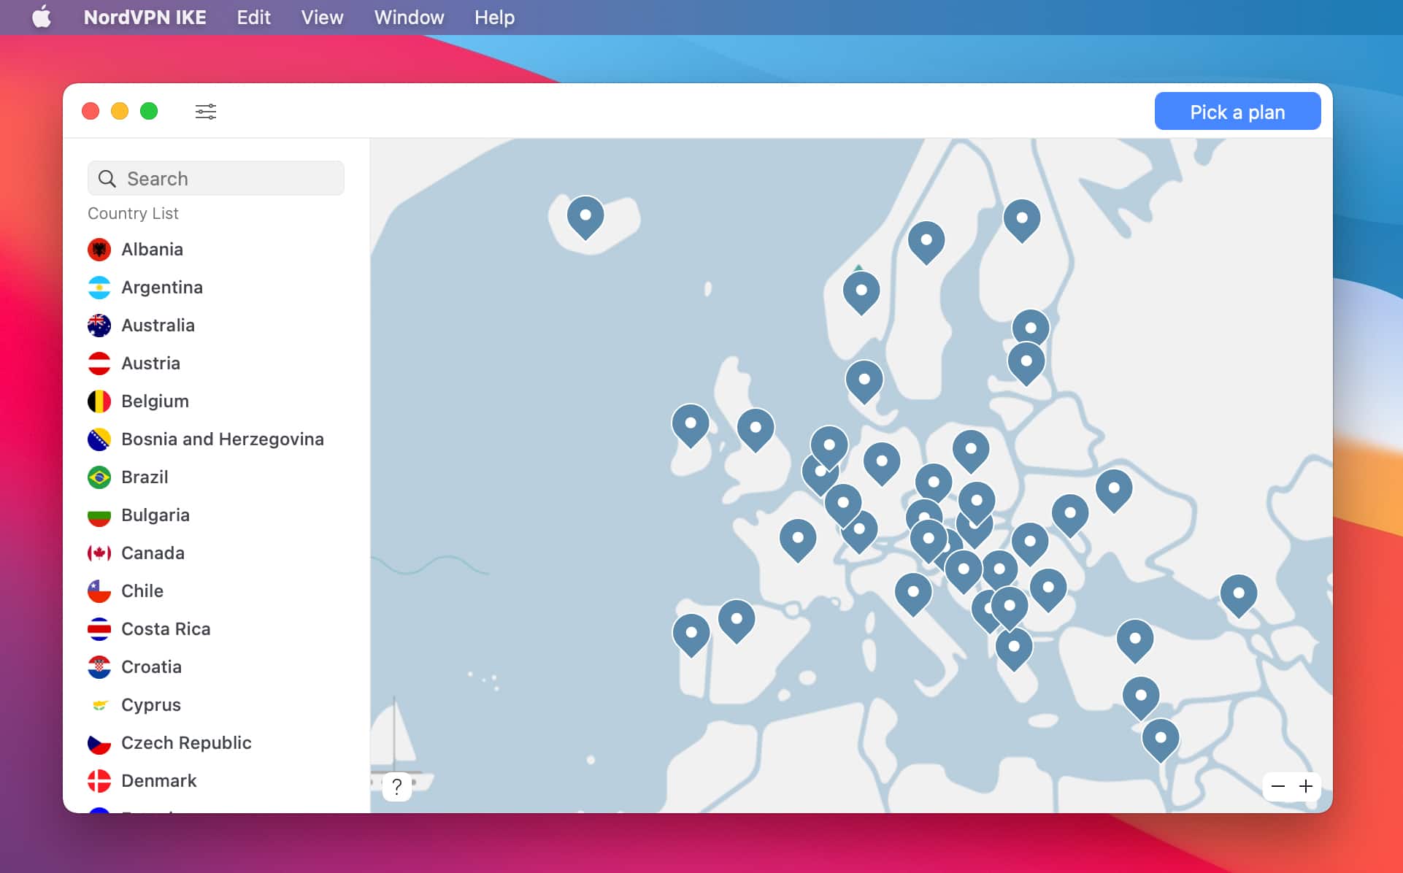Click the question mark help icon
Viewport: 1403px width, 873px height.
pos(396,787)
